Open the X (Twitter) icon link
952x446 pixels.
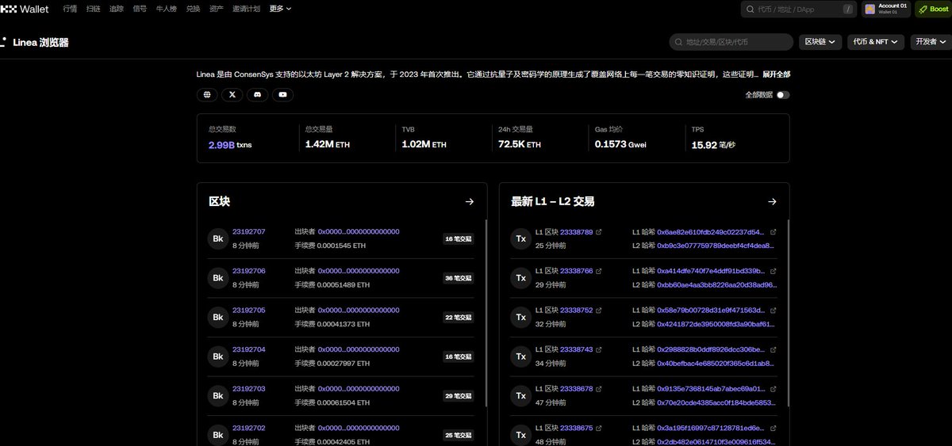(x=232, y=94)
